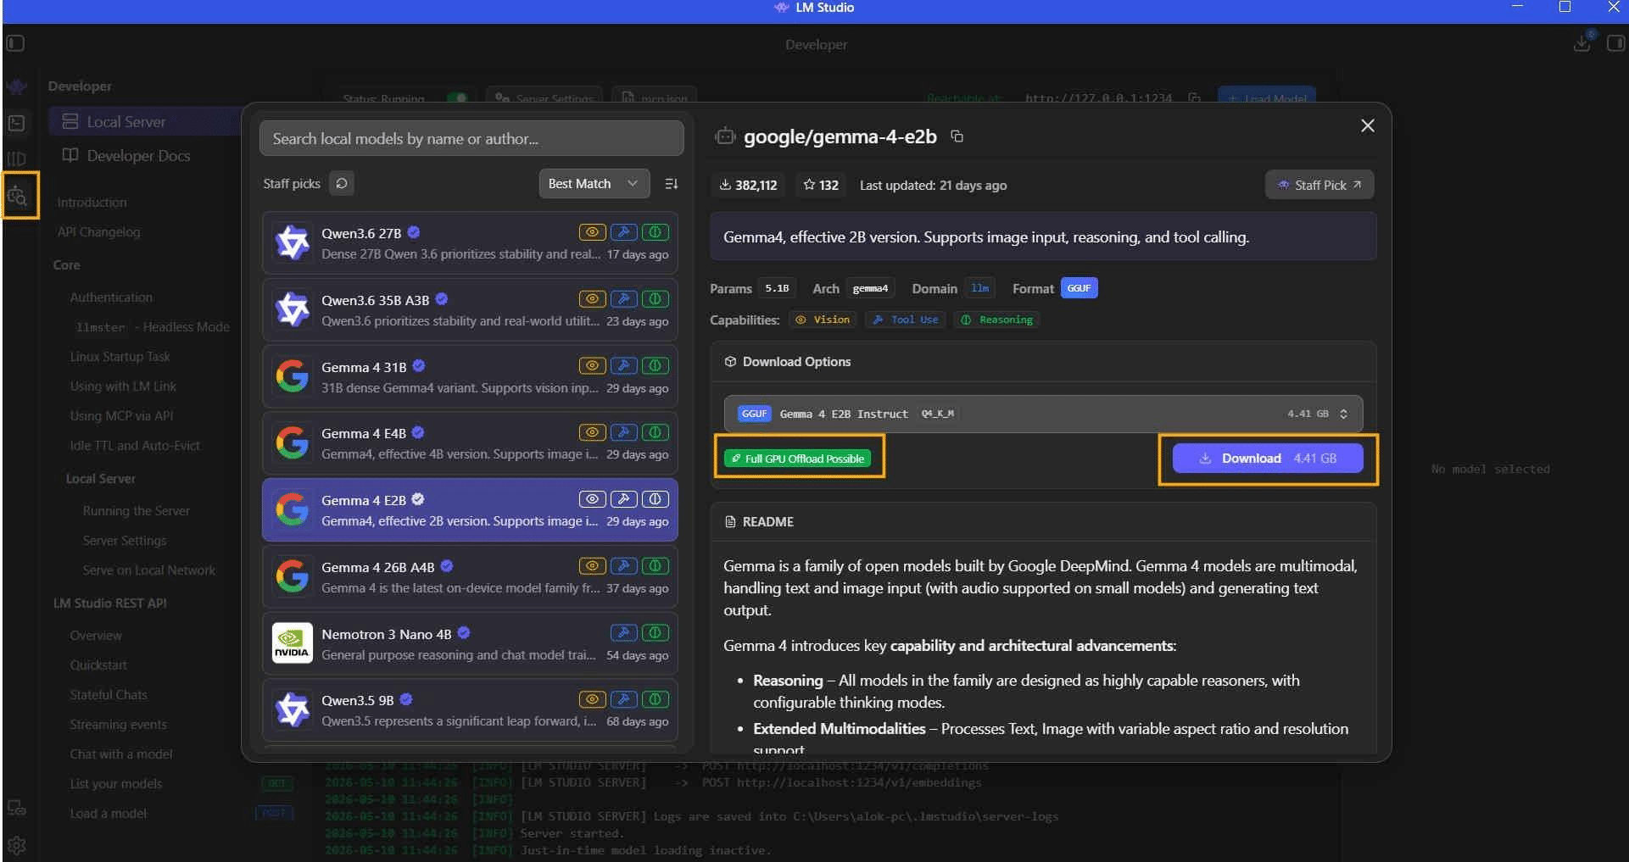The image size is (1629, 862).
Task: Open the Streaming events docs entry
Action: [x=118, y=725]
